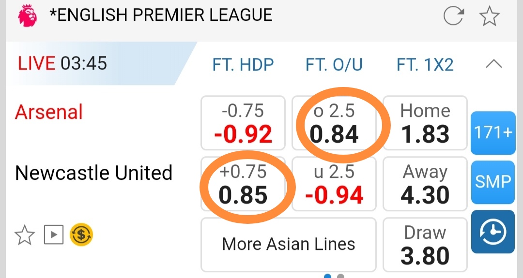Refresh the odds with the reload icon
This screenshot has width=523, height=278.
454,16
